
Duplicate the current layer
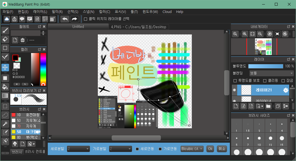pos(278,106)
